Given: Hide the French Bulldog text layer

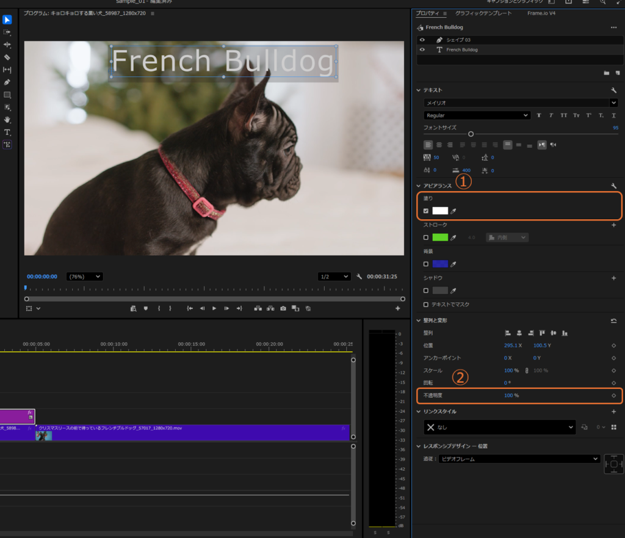Looking at the screenshot, I should 422,50.
